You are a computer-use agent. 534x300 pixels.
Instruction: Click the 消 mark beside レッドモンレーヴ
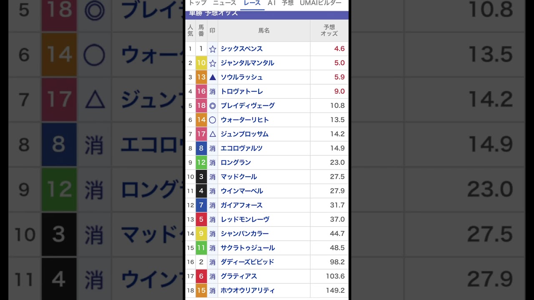coord(212,219)
